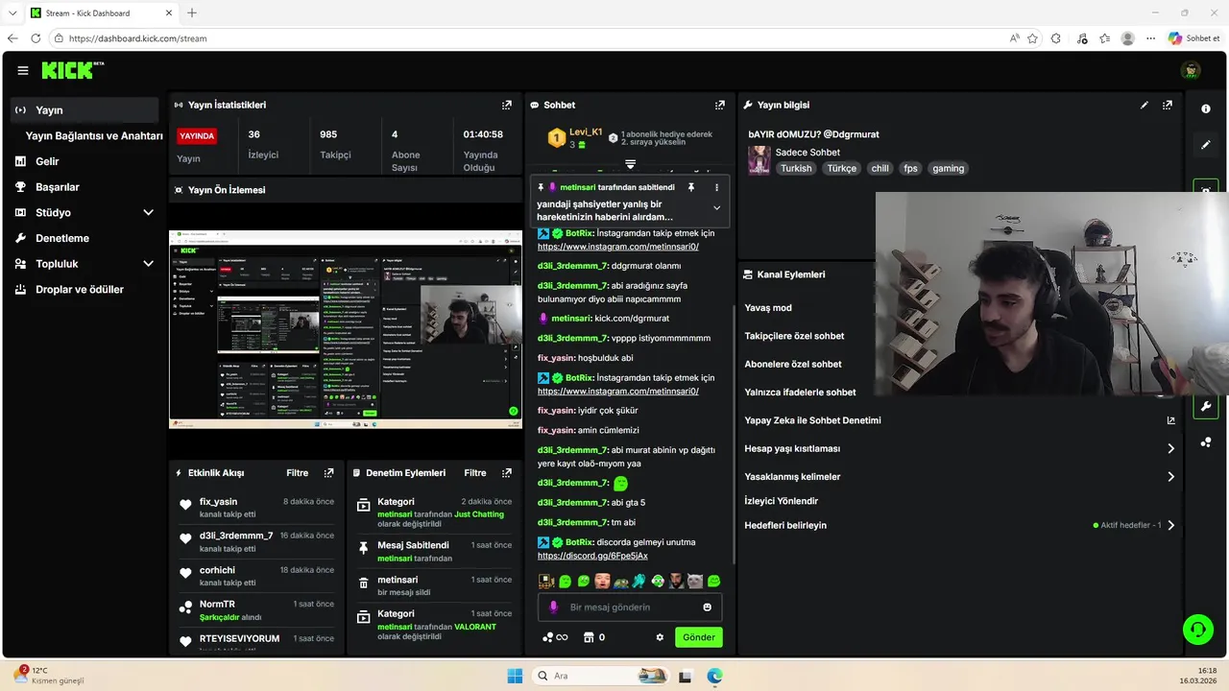The image size is (1229, 691).
Task: Open the profile avatar menu
Action: click(1191, 70)
